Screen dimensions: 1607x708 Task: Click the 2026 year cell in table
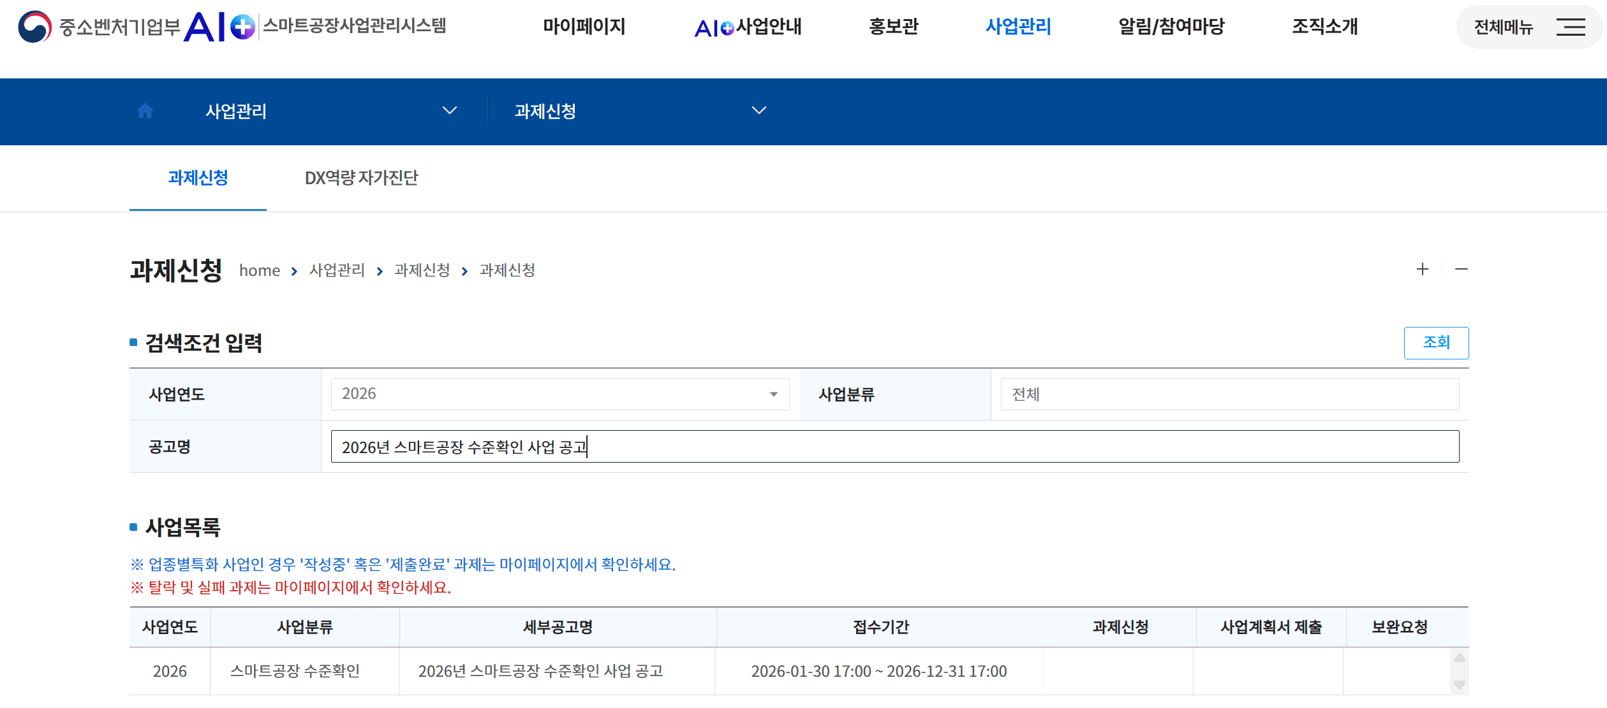click(x=170, y=671)
